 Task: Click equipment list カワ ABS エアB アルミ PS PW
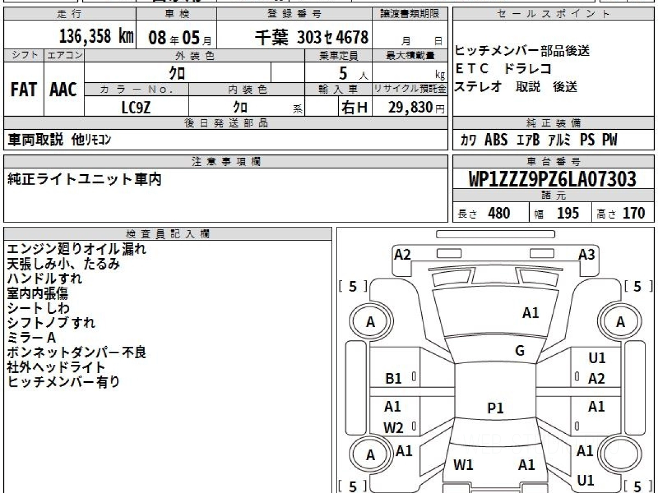point(539,140)
